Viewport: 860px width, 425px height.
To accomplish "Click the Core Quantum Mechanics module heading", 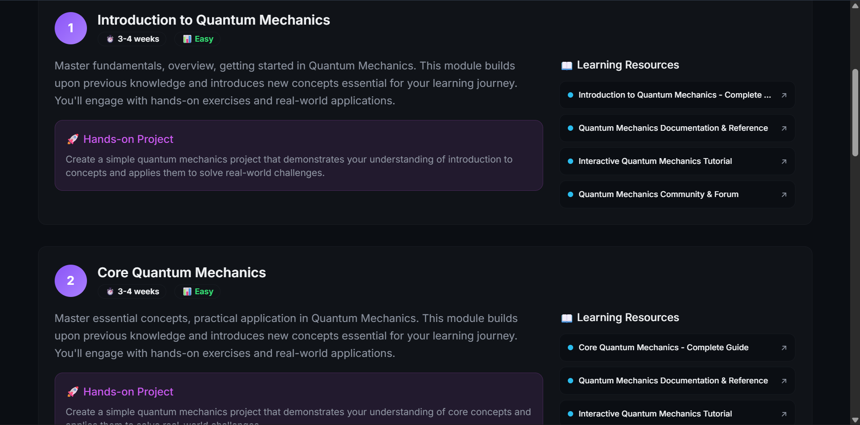I will tap(182, 272).
